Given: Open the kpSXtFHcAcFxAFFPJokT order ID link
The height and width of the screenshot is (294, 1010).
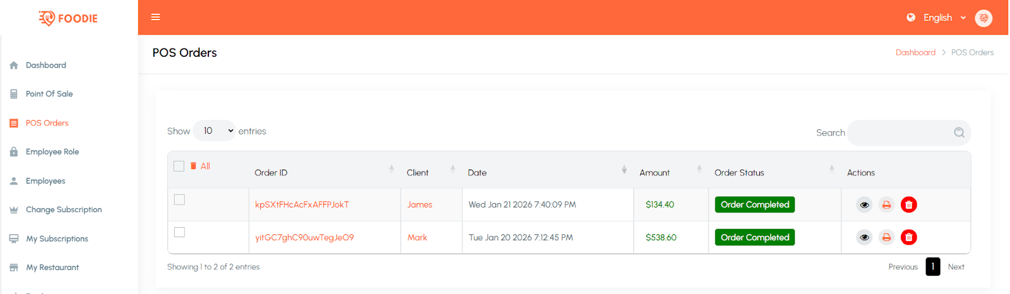Looking at the screenshot, I should click(302, 204).
